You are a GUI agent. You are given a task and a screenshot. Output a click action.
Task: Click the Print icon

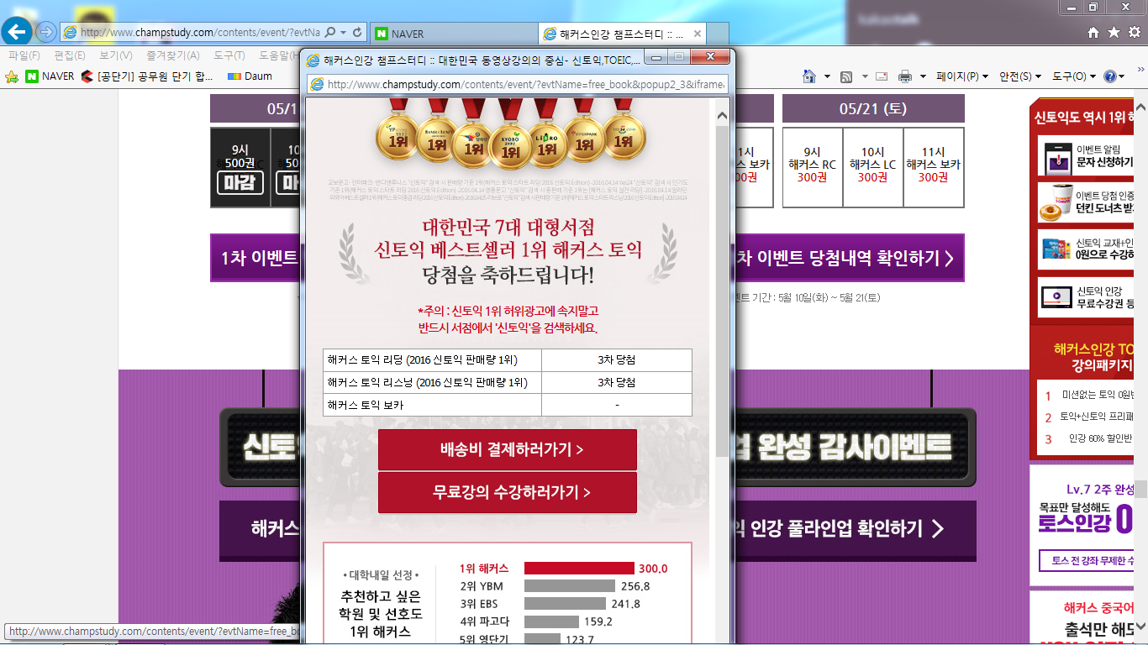coord(905,76)
